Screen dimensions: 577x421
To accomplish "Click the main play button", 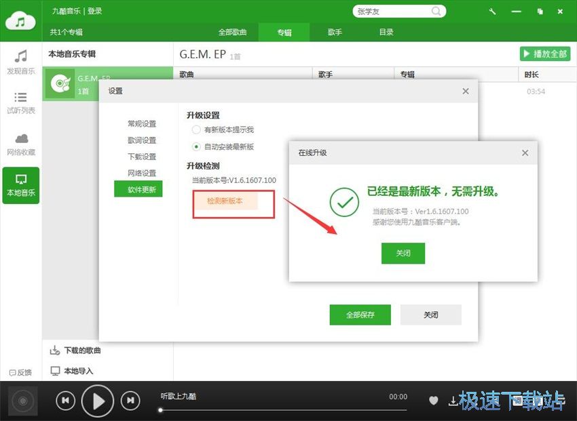I will (x=98, y=401).
